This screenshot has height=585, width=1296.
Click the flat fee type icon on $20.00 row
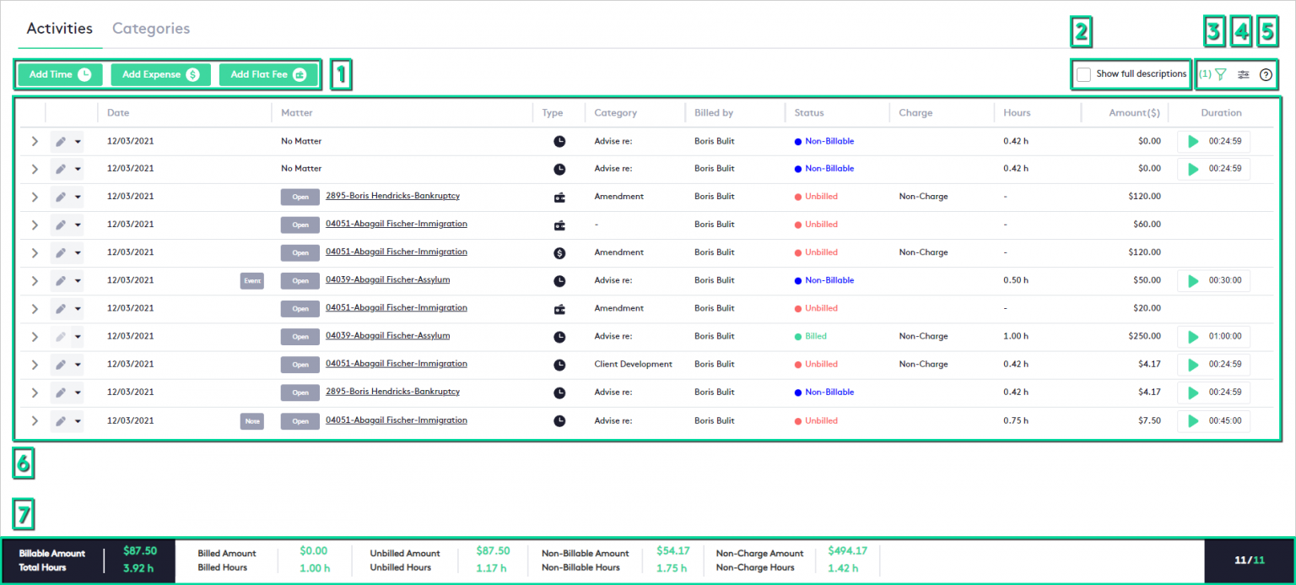pyautogui.click(x=559, y=308)
